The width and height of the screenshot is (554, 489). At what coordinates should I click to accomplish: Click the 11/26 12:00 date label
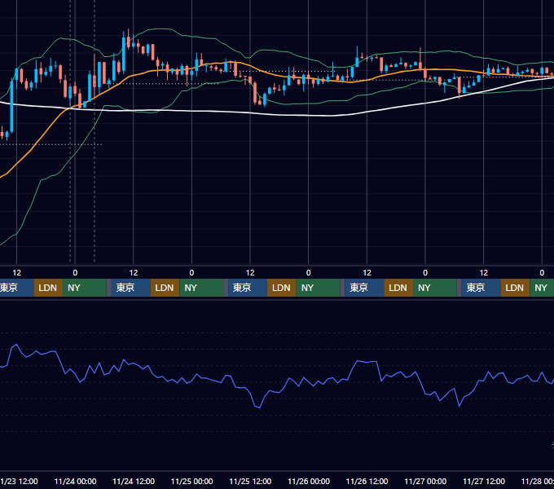tap(367, 481)
